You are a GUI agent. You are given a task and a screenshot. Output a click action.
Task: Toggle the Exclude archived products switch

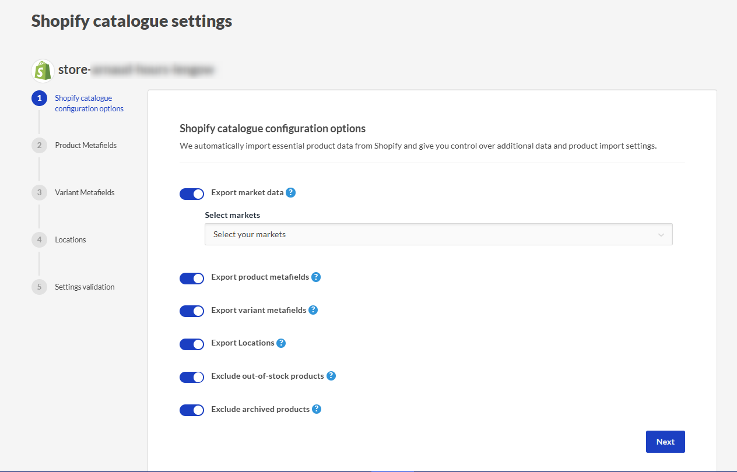point(192,410)
